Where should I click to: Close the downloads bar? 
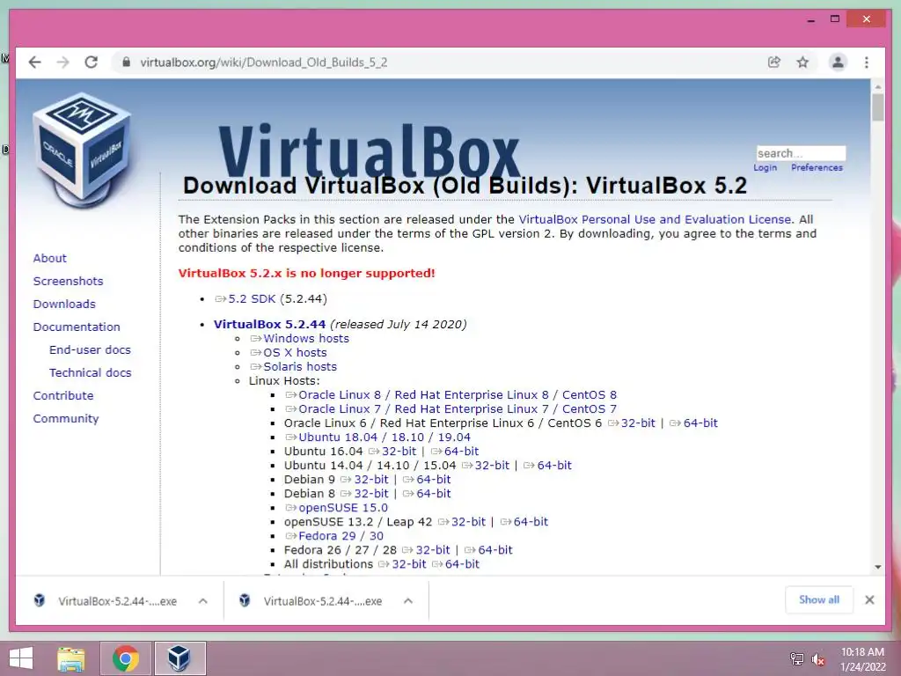(x=869, y=600)
